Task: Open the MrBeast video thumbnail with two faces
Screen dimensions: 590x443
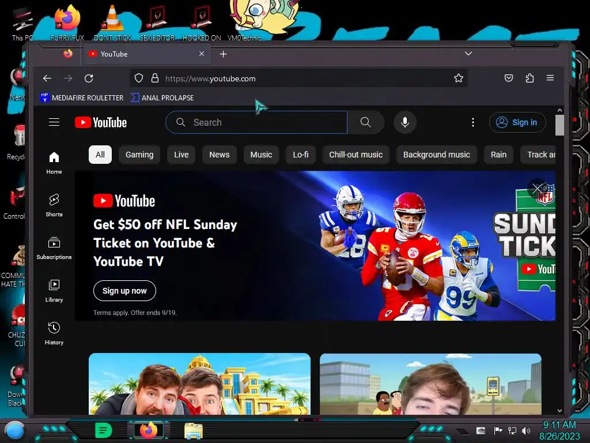Action: tap(199, 384)
